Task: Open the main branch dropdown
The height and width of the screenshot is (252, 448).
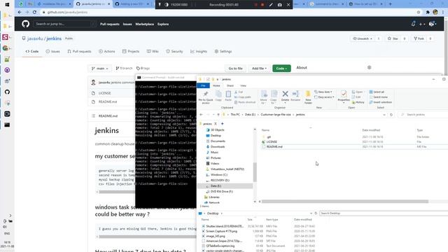Action: pos(99,69)
